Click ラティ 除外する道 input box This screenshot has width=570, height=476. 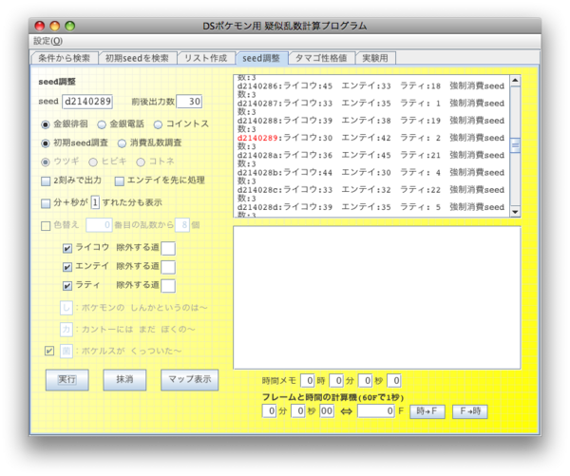pyautogui.click(x=168, y=285)
